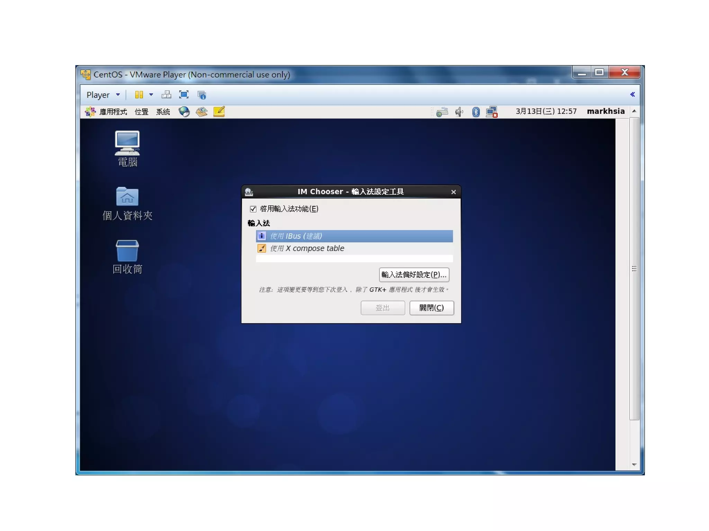Toggle the 啟用輸入法功能(E) checkbox
This screenshot has width=709, height=531.
[x=253, y=209]
